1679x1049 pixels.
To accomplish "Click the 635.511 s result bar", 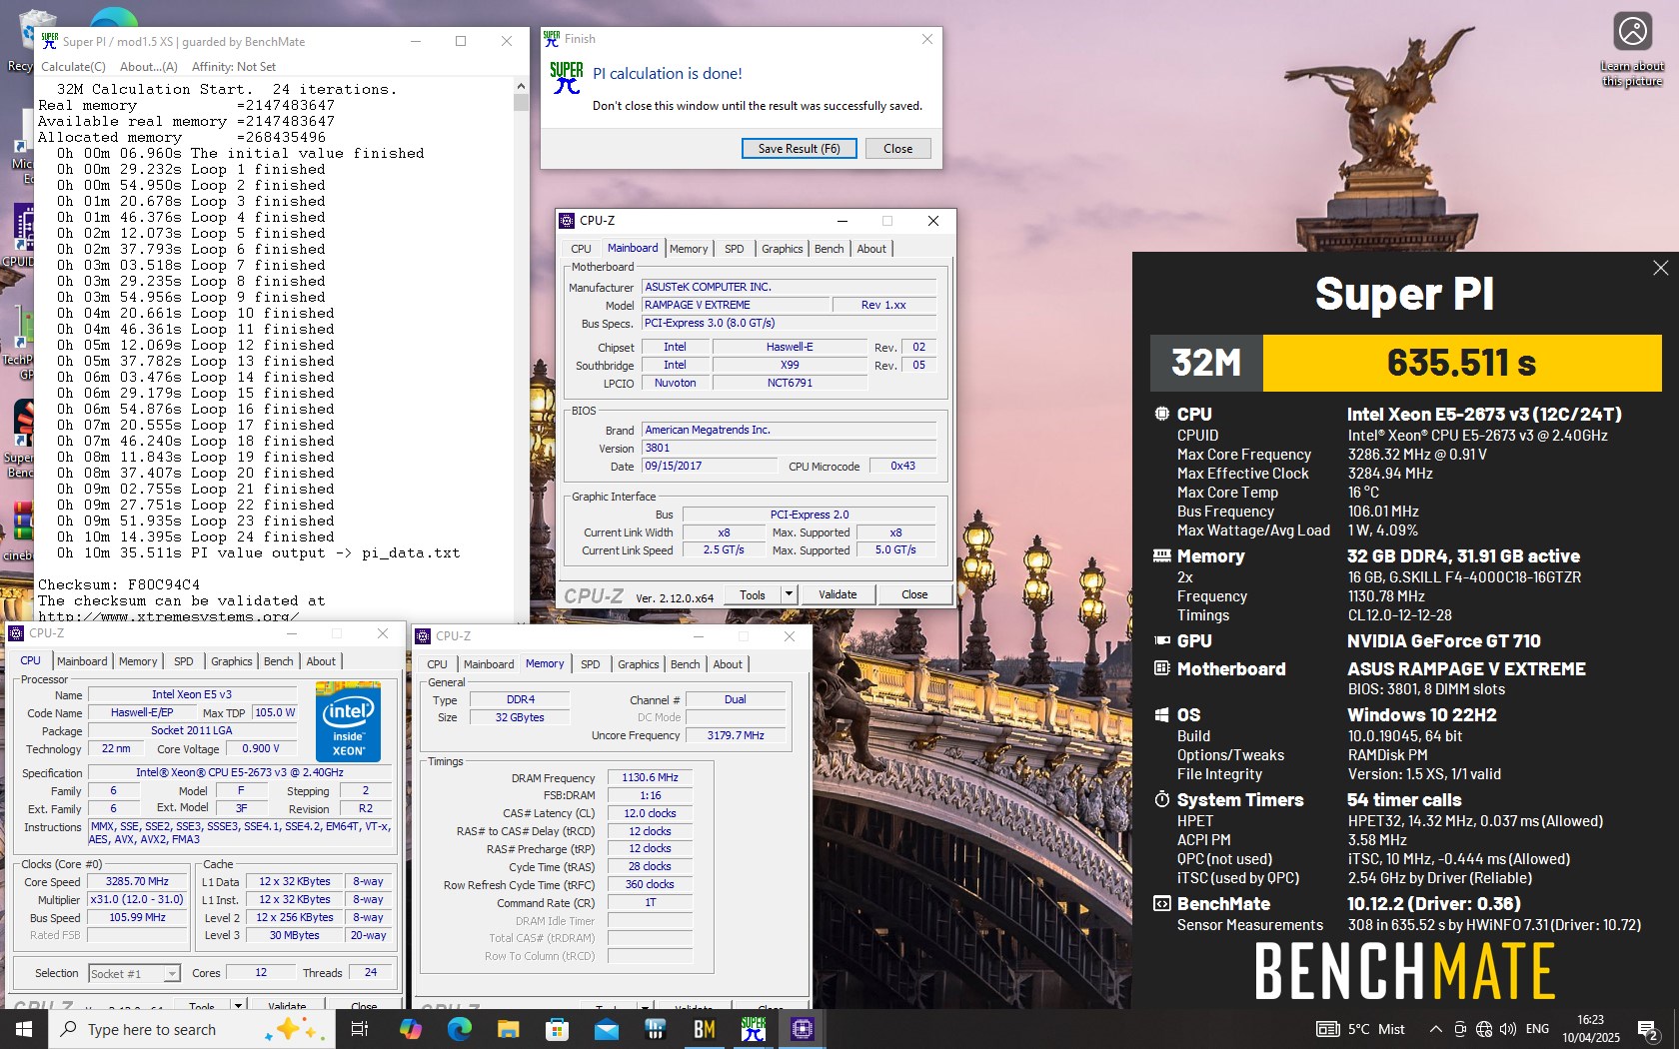I will (x=1461, y=363).
